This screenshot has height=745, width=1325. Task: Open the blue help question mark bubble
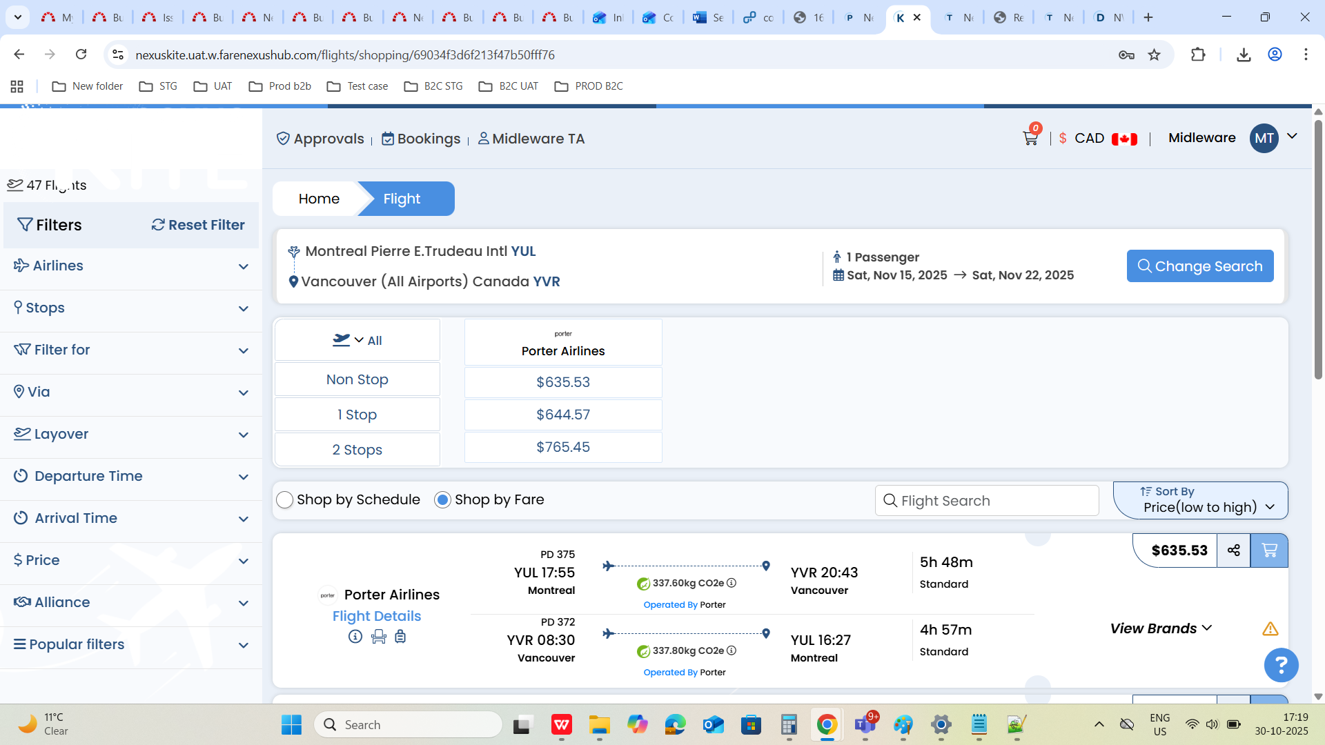click(1281, 665)
